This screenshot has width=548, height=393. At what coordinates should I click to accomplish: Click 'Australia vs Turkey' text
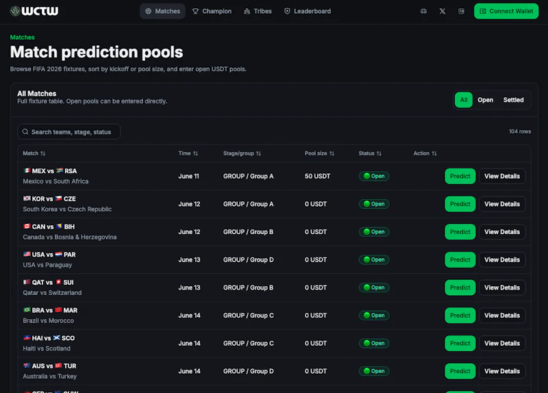[x=49, y=377]
